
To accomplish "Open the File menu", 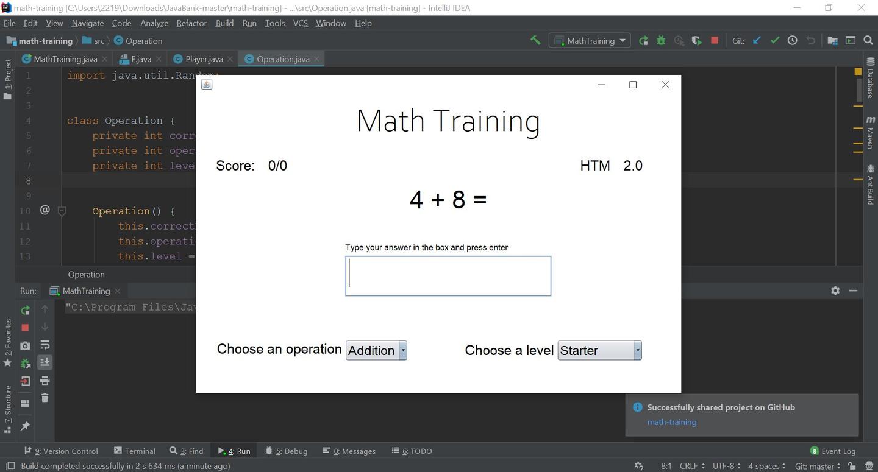I will click(10, 23).
